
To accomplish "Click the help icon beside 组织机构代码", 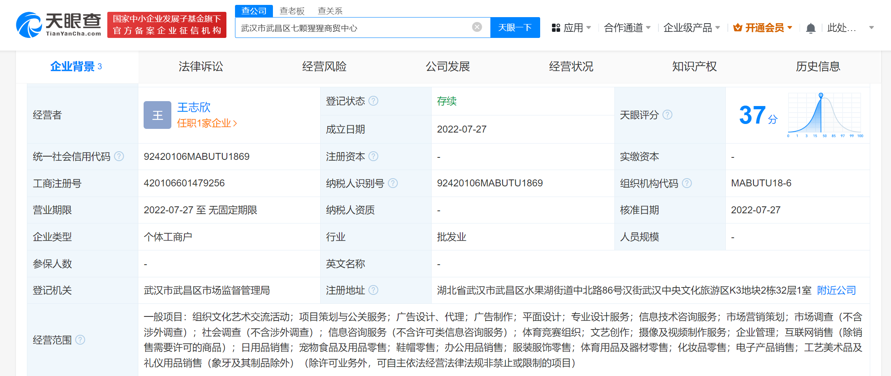I will point(687,183).
